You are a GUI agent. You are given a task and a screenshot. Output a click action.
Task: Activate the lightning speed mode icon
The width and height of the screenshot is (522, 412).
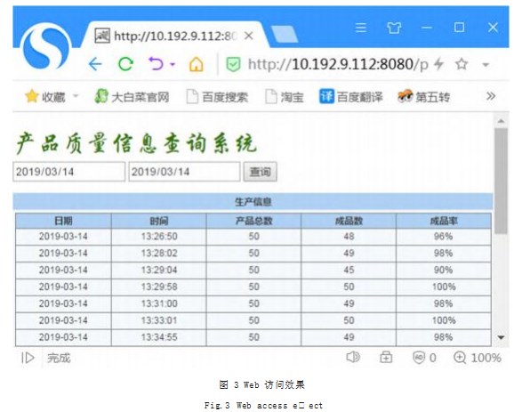tap(439, 63)
